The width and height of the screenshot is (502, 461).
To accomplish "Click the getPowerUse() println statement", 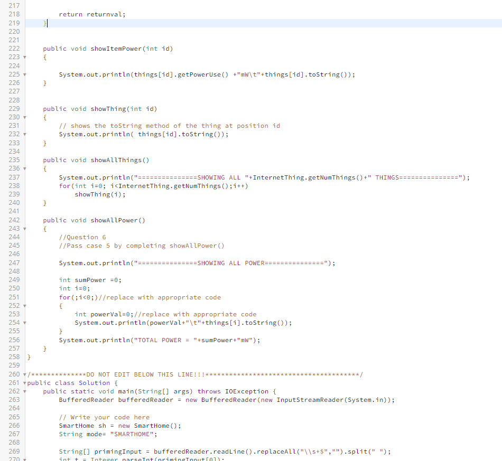I will coord(207,74).
